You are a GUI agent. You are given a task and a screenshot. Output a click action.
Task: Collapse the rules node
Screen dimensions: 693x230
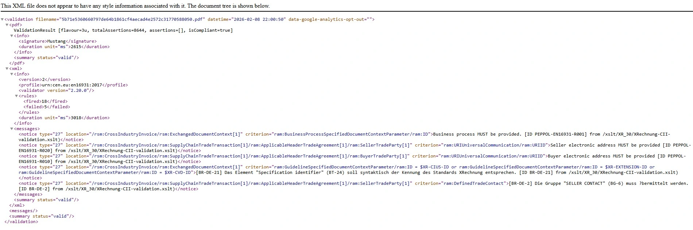(x=16, y=96)
